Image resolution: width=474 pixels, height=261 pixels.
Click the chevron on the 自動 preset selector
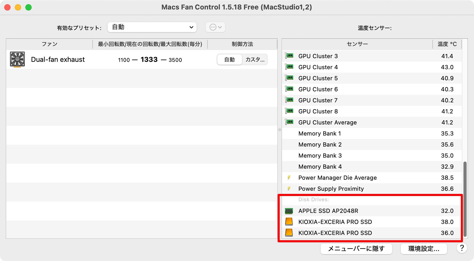tap(192, 27)
